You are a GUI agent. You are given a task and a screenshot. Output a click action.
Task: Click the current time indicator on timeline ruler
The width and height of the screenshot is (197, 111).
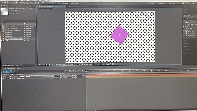(x=86, y=71)
